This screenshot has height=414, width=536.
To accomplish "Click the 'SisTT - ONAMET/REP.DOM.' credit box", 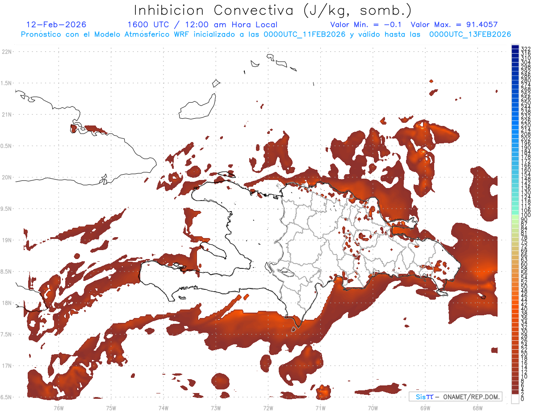I will [x=455, y=397].
